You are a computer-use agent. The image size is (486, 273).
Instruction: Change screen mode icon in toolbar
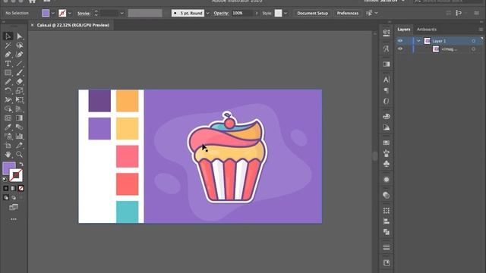coord(14,207)
